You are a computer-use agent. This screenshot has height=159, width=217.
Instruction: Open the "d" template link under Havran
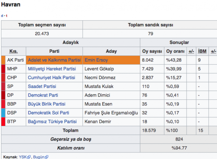tap(2, 16)
